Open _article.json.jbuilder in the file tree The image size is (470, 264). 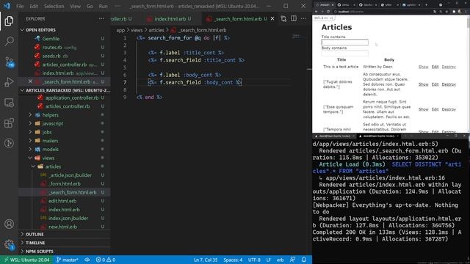pyautogui.click(x=70, y=175)
